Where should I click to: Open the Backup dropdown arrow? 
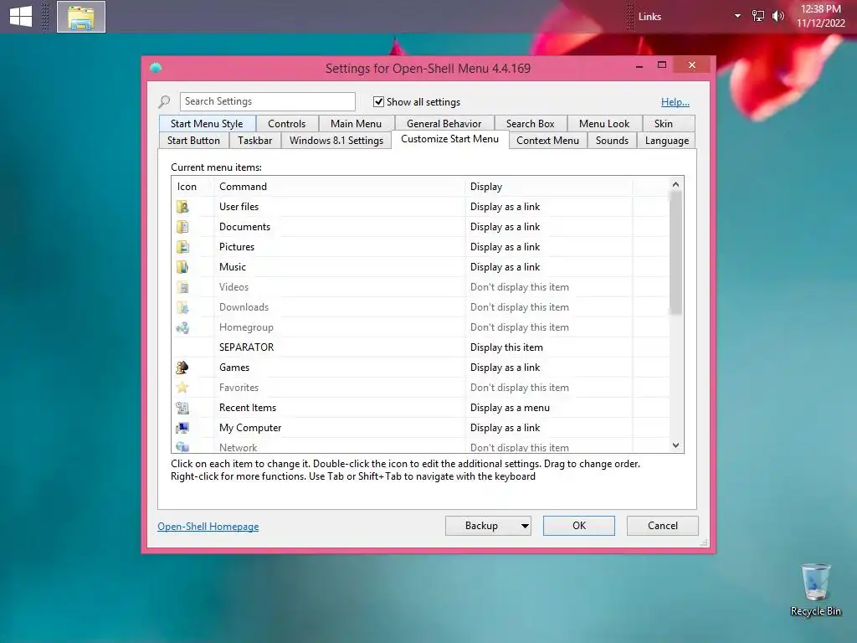tap(525, 526)
